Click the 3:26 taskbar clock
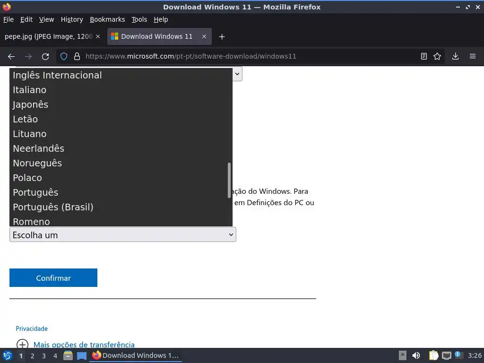This screenshot has width=484, height=363. (x=475, y=355)
